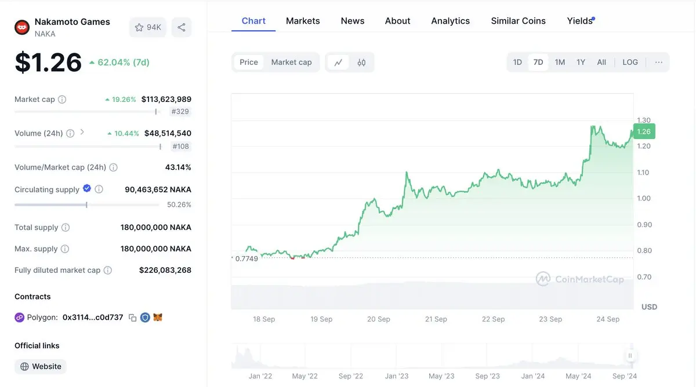Click the verified checkmark beside Circulating supply
The width and height of the screenshot is (696, 387).
point(87,188)
